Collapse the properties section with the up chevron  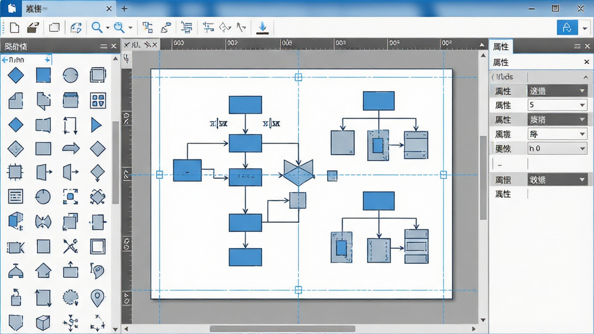[586, 77]
